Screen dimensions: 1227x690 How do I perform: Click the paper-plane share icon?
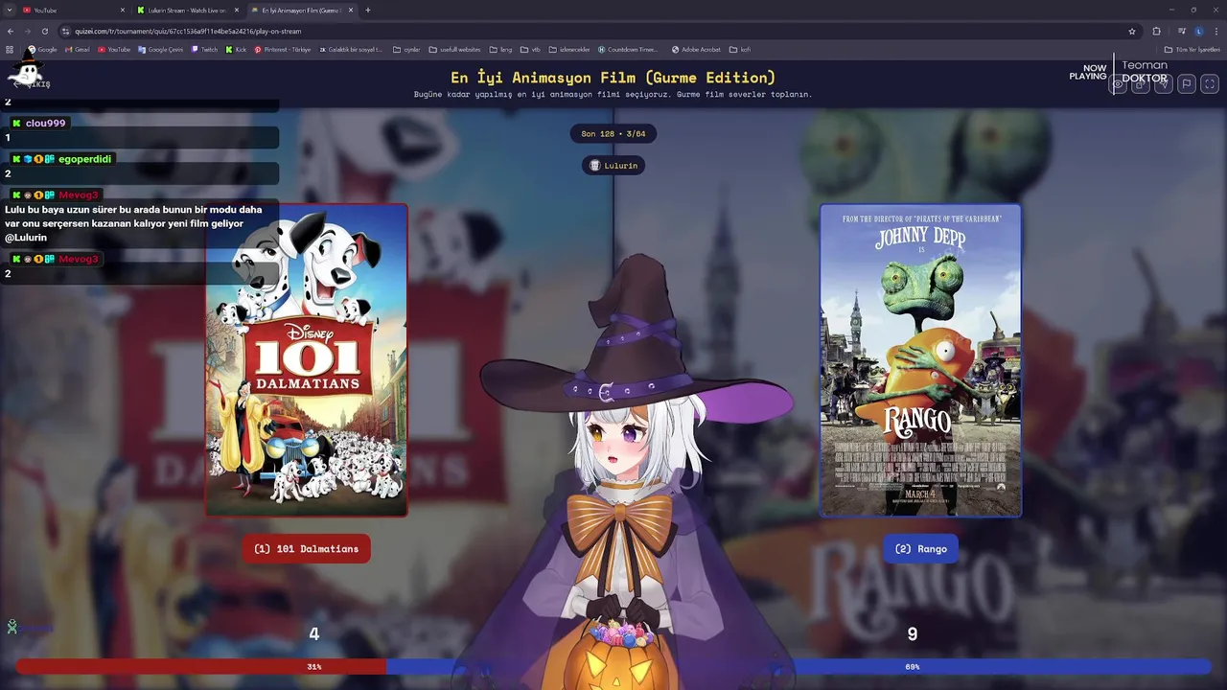pyautogui.click(x=1164, y=84)
